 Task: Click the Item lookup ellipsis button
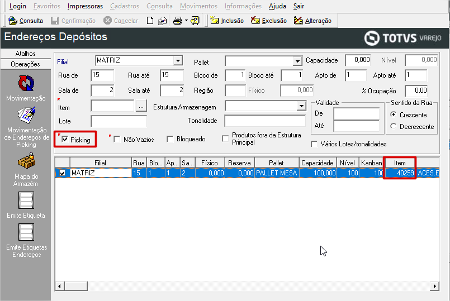pyautogui.click(x=141, y=106)
